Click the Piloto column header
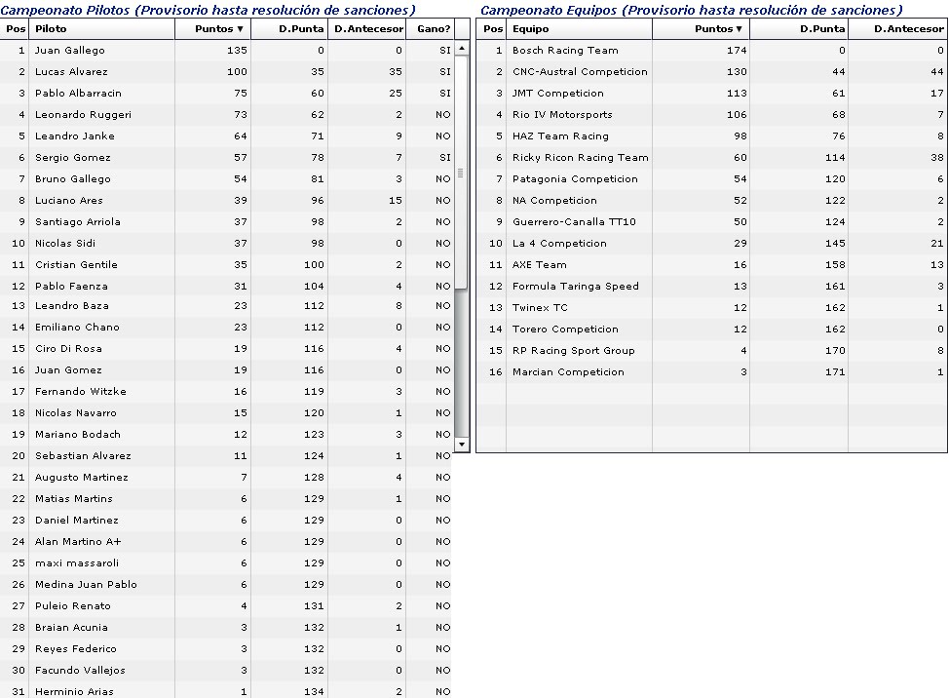This screenshot has height=698, width=949. click(101, 29)
